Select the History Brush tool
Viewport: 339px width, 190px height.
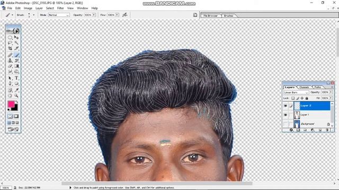[x=16, y=61]
